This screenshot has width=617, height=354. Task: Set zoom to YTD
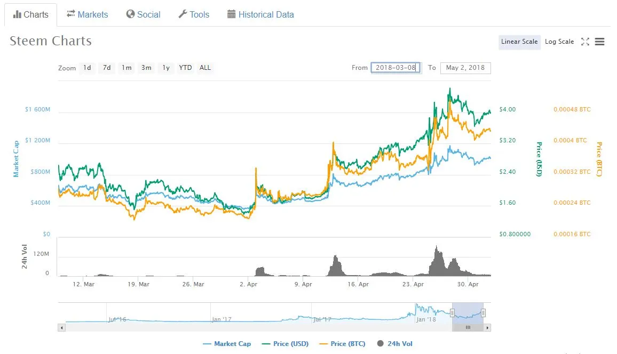point(185,68)
